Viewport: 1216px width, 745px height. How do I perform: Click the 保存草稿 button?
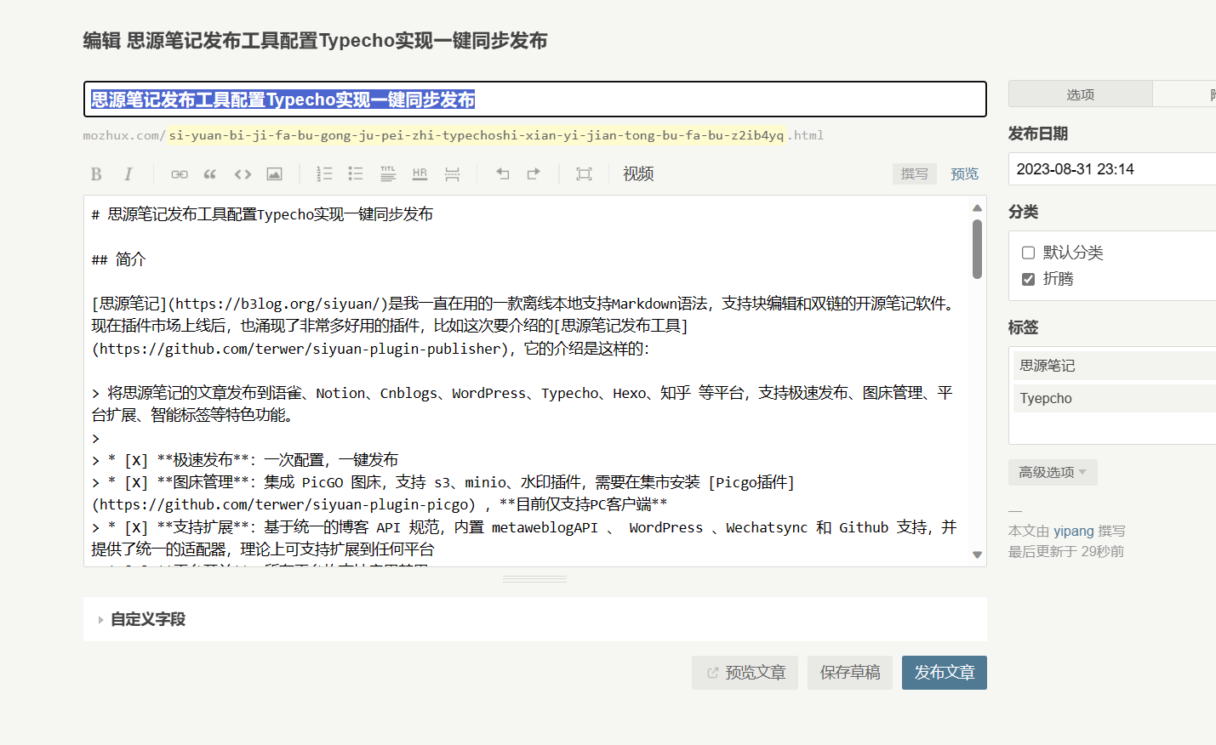click(850, 673)
